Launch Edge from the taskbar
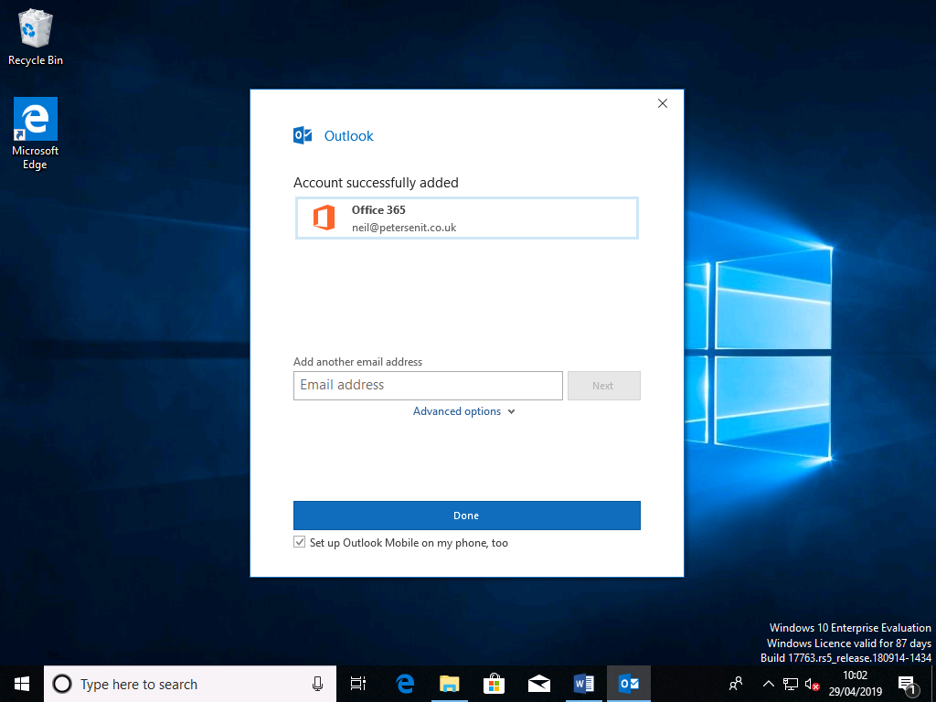Viewport: 936px width, 702px height. coord(405,684)
